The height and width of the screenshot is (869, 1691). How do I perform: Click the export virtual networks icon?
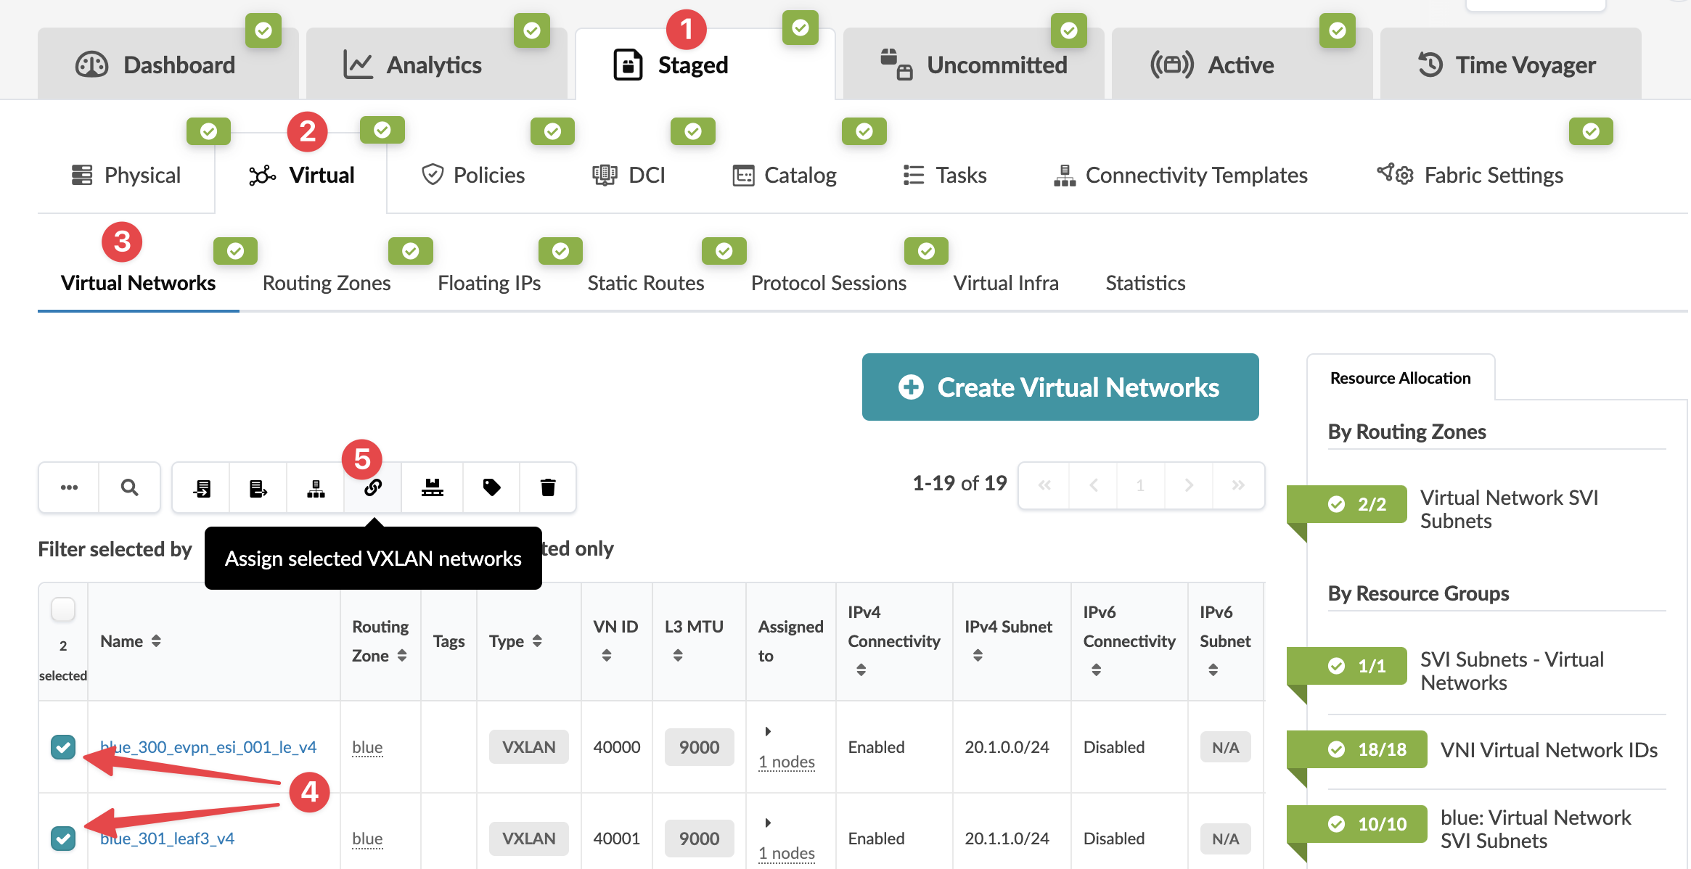click(x=258, y=487)
